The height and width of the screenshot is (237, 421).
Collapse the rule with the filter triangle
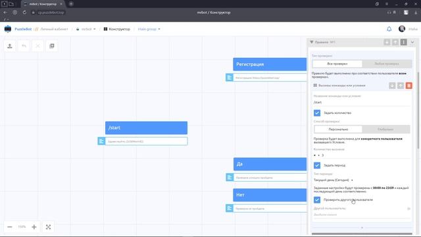[311, 42]
